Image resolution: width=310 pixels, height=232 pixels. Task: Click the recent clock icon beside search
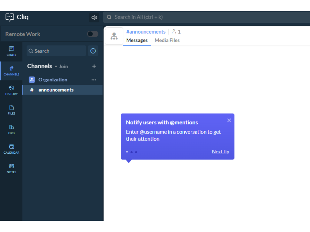point(93,51)
